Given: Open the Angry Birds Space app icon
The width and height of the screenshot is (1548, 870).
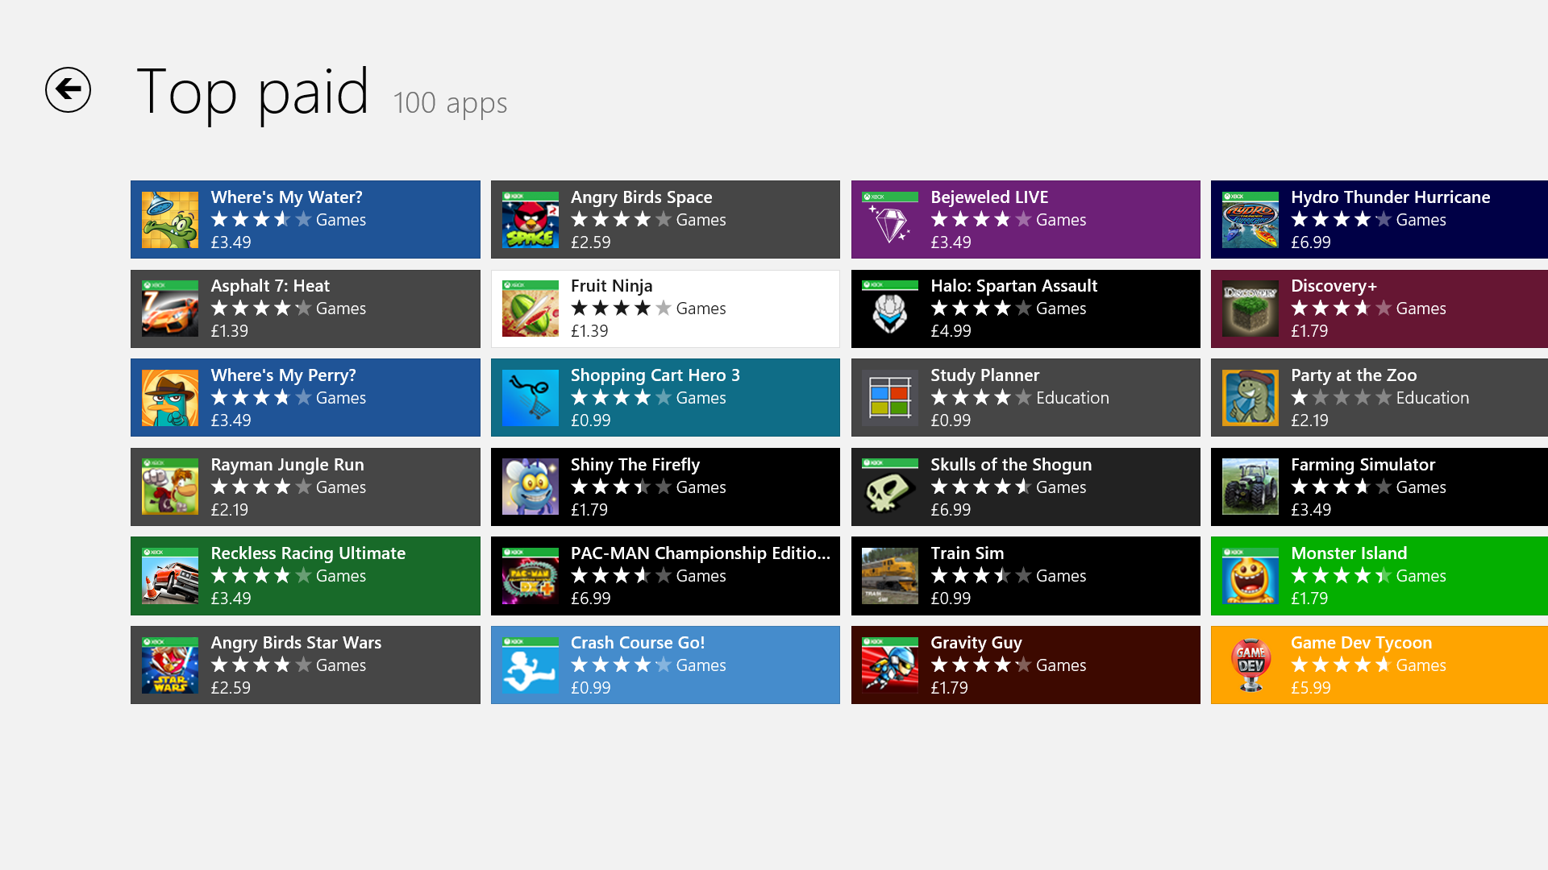Looking at the screenshot, I should coord(531,219).
